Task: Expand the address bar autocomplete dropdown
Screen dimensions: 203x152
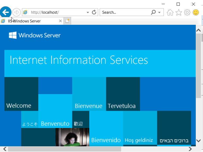Action: point(88,12)
